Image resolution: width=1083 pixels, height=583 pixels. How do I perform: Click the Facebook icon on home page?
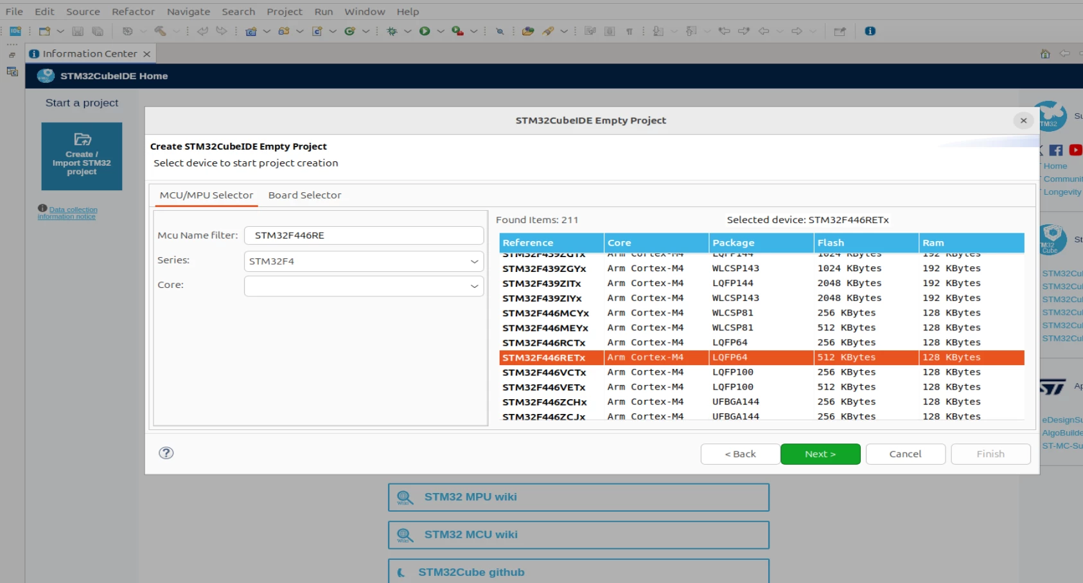(1056, 150)
